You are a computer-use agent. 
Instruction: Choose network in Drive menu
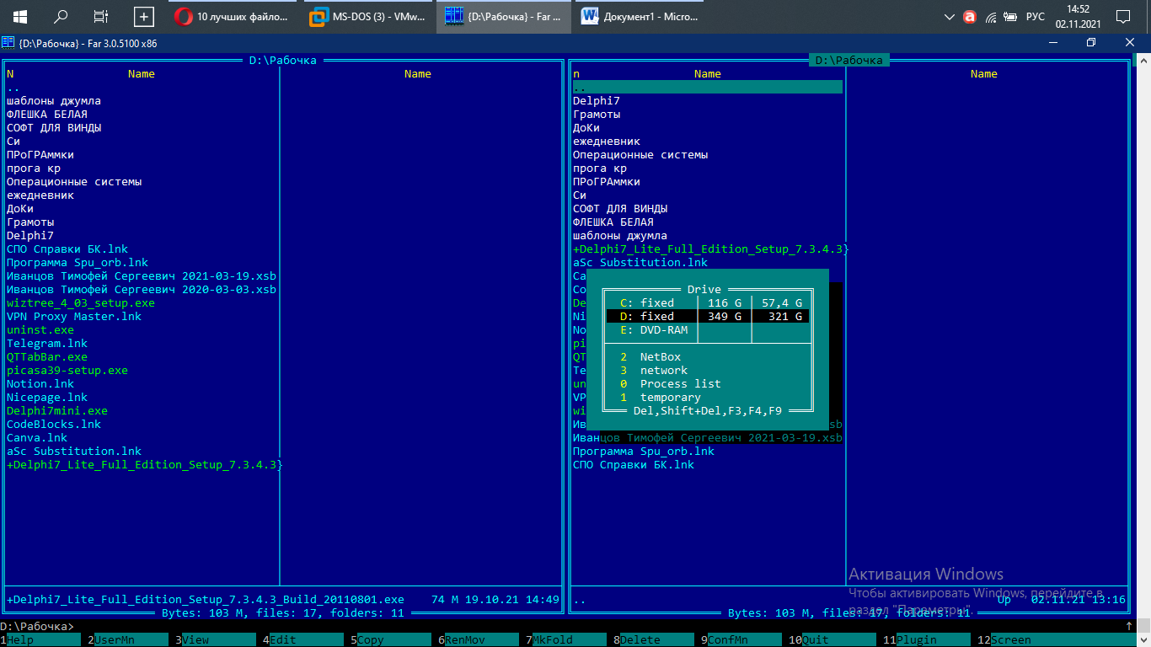pos(664,370)
